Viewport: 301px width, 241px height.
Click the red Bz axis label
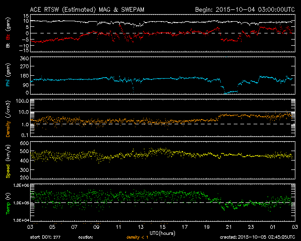point(8,37)
